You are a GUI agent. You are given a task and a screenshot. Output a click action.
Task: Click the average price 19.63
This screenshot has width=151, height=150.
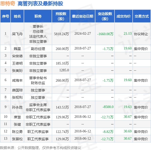click(x=128, y=107)
